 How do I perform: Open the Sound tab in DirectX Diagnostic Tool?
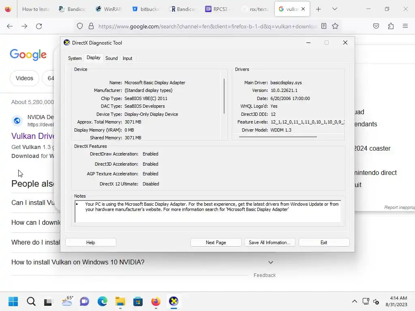(x=111, y=58)
